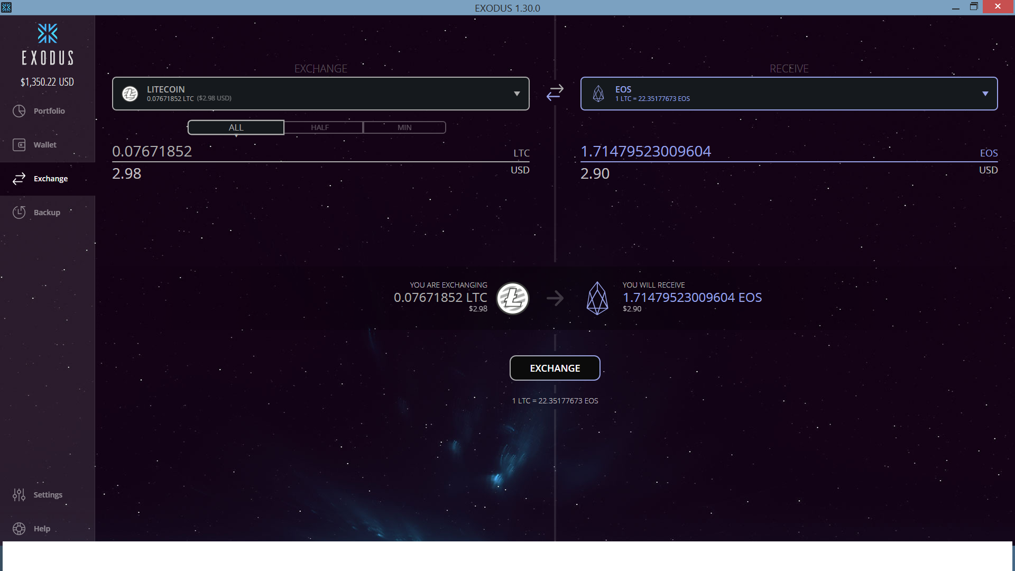
Task: Expand the Litecoin asset dropdown arrow
Action: (517, 94)
